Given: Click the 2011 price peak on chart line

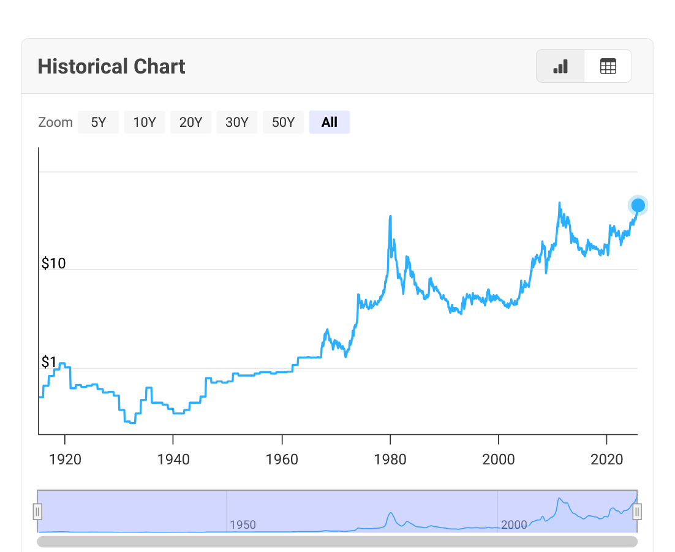Looking at the screenshot, I should pos(559,203).
